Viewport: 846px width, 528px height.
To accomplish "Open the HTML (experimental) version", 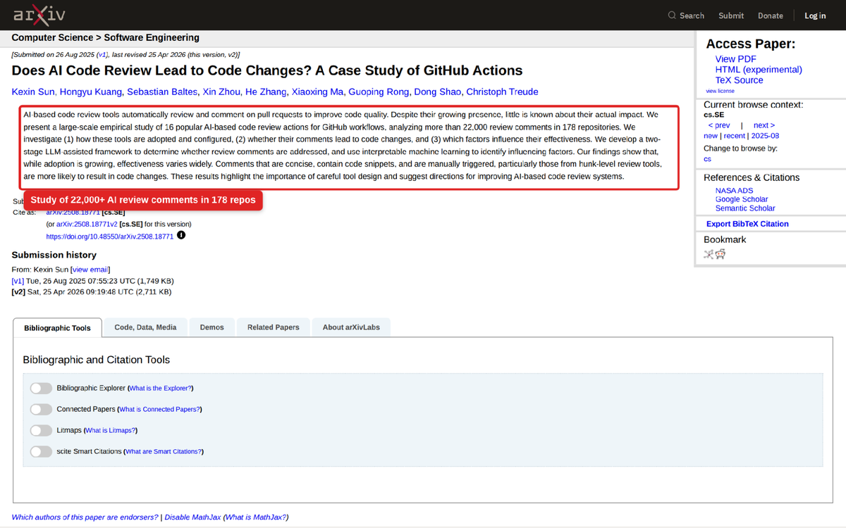I will pos(759,70).
